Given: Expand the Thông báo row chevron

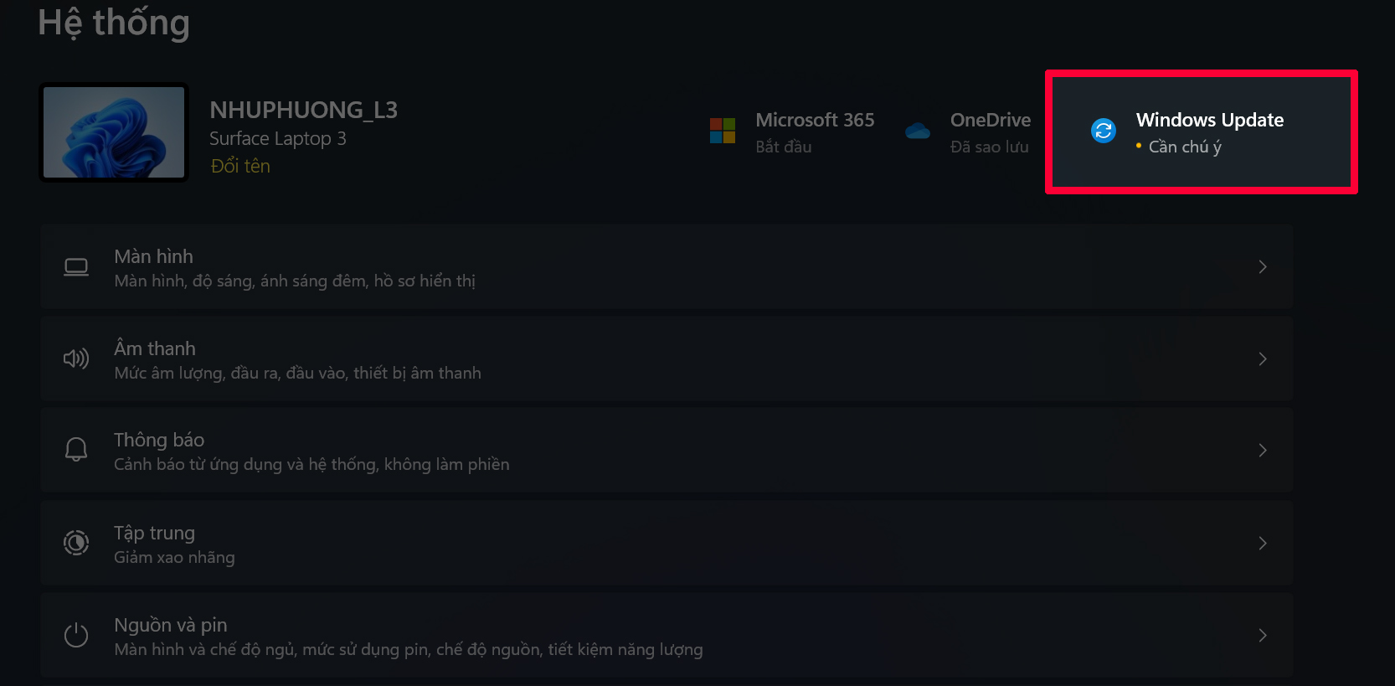Looking at the screenshot, I should coord(1263,450).
